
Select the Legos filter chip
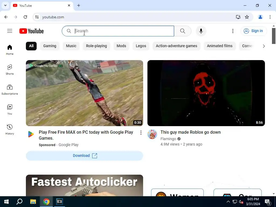pyautogui.click(x=141, y=46)
